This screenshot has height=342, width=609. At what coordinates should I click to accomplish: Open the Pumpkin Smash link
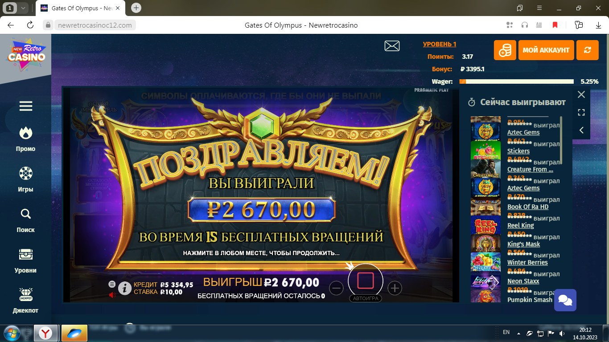[x=530, y=300]
